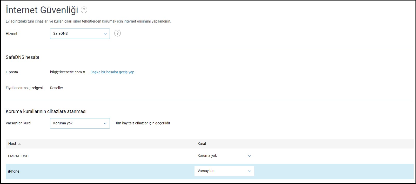
Task: Expand the Varsayılan kural dropdown
Action: coord(80,123)
